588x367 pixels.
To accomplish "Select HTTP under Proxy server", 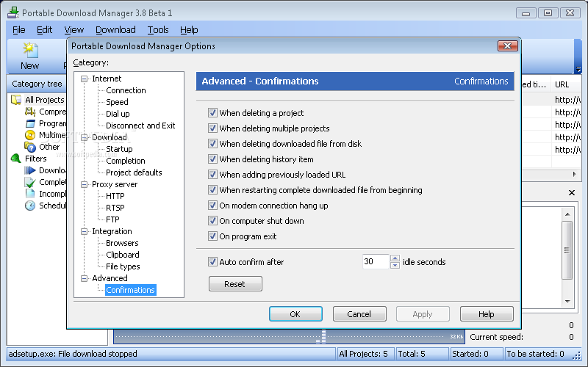I will [x=115, y=196].
